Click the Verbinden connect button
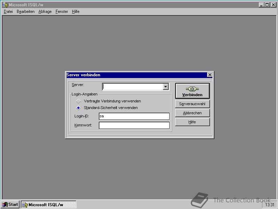 click(x=193, y=91)
